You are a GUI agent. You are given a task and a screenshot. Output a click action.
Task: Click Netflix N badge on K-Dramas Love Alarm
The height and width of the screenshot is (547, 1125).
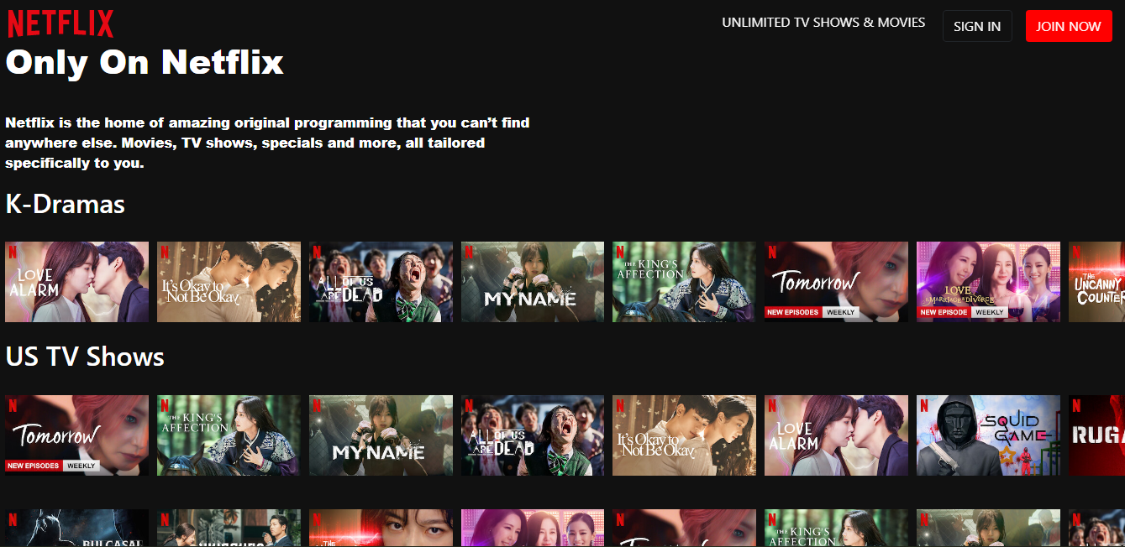(x=13, y=251)
